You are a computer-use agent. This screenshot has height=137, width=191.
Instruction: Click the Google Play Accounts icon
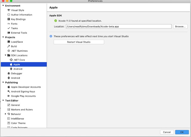[9, 96]
